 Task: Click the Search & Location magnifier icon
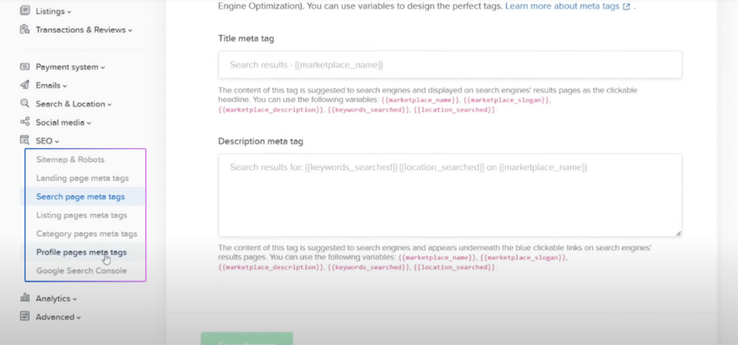tap(25, 104)
